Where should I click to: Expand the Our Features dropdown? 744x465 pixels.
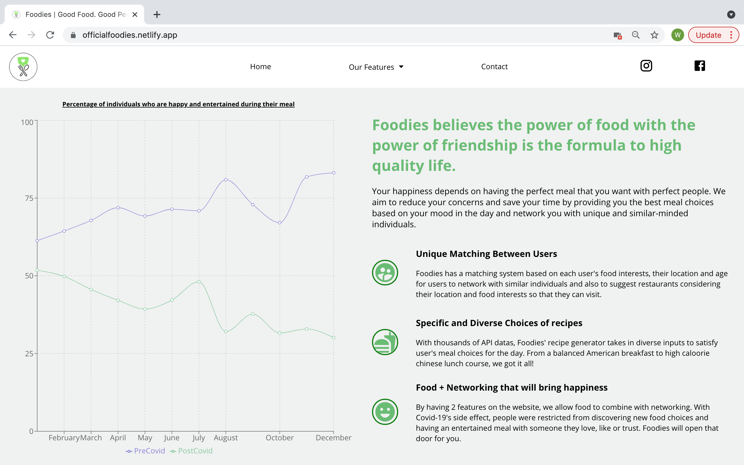coord(376,67)
